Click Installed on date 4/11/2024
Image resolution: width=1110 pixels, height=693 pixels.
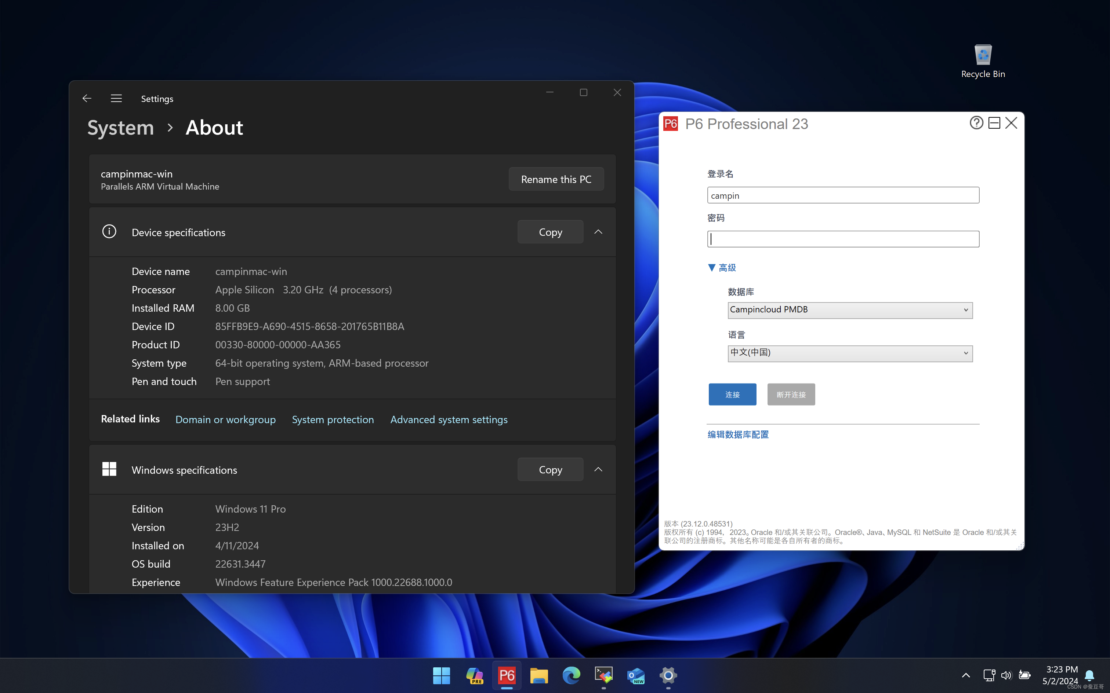(237, 546)
